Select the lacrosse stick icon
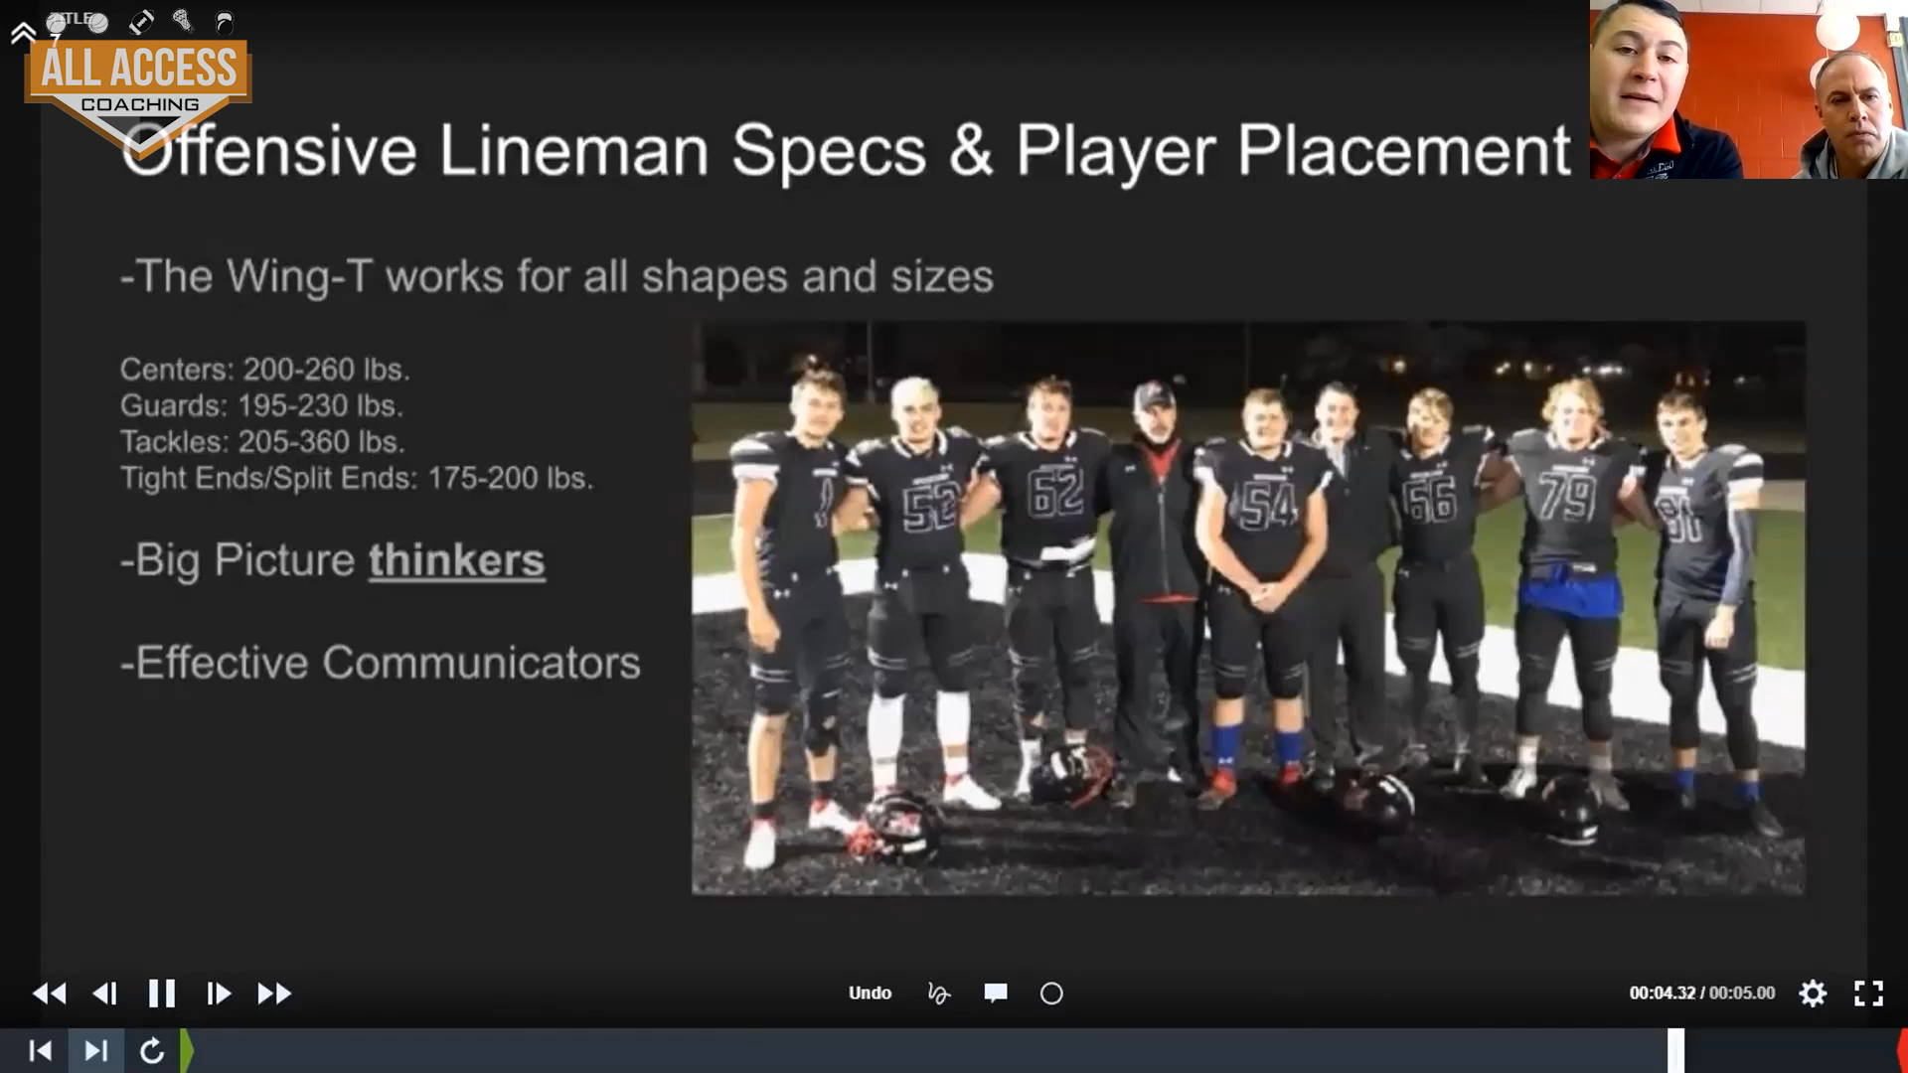Viewport: 1908px width, 1073px height. [183, 21]
